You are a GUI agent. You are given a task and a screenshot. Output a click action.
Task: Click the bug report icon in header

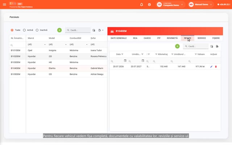pyautogui.click(x=149, y=4)
